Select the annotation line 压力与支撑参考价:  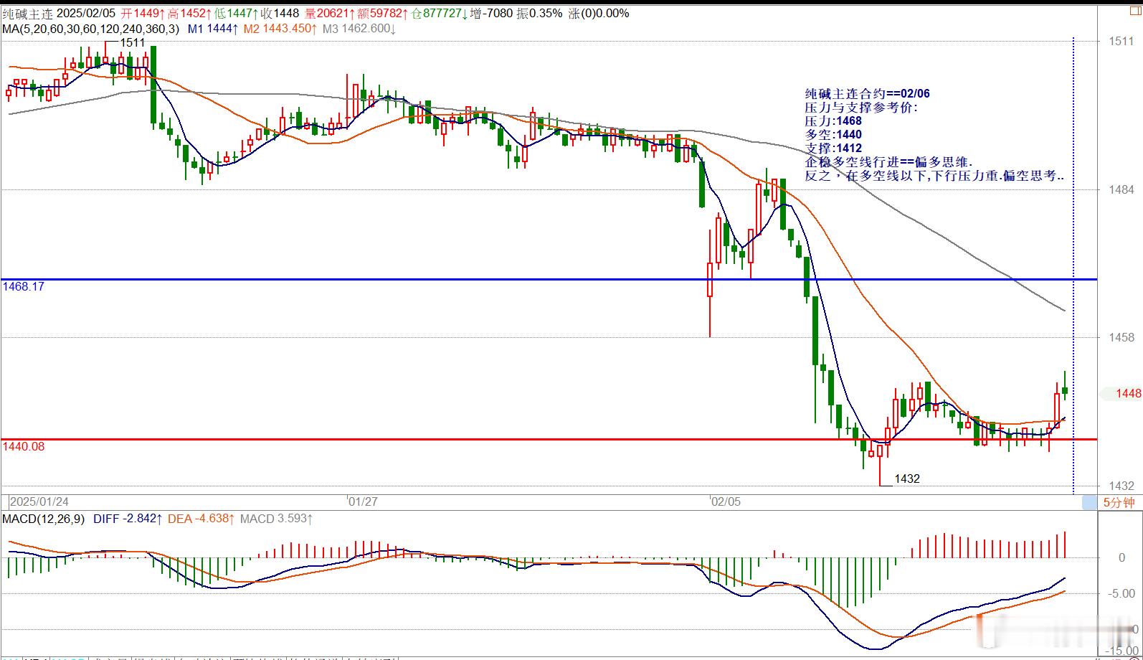[x=861, y=107]
